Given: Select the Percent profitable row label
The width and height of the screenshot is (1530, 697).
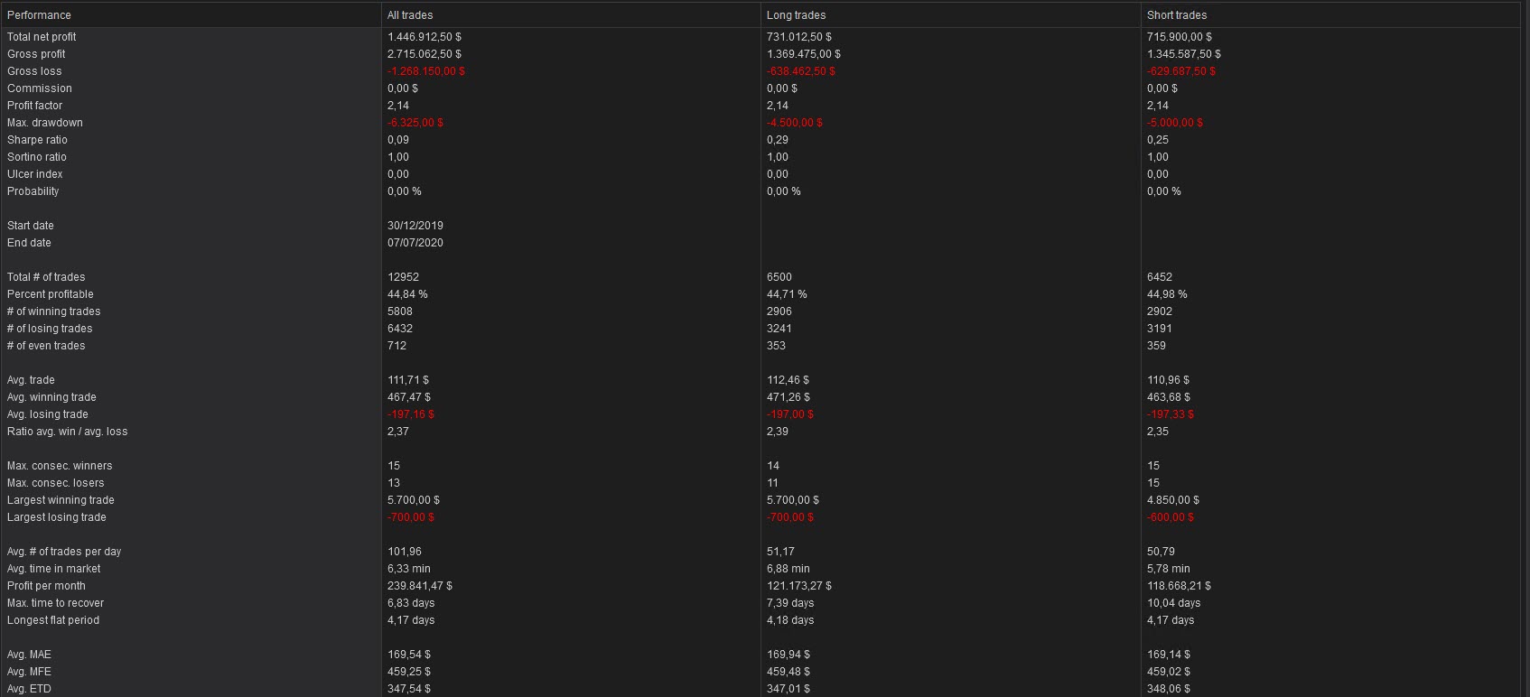Looking at the screenshot, I should point(51,294).
